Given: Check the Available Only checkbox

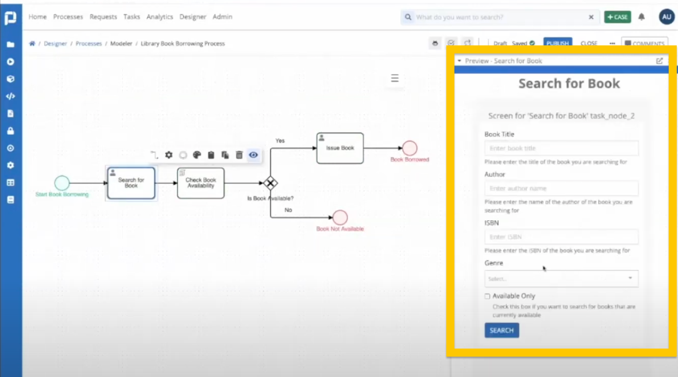Looking at the screenshot, I should click(487, 296).
